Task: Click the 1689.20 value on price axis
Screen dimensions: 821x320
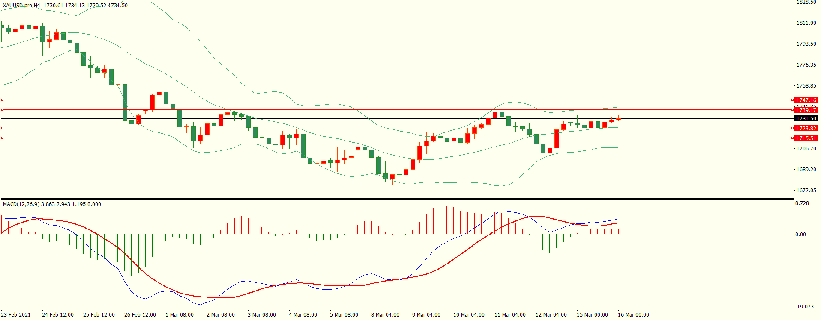Action: pyautogui.click(x=806, y=170)
